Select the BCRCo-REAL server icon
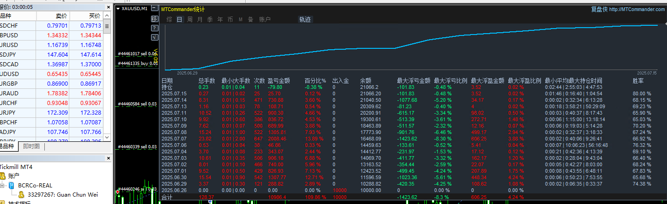 point(12,185)
